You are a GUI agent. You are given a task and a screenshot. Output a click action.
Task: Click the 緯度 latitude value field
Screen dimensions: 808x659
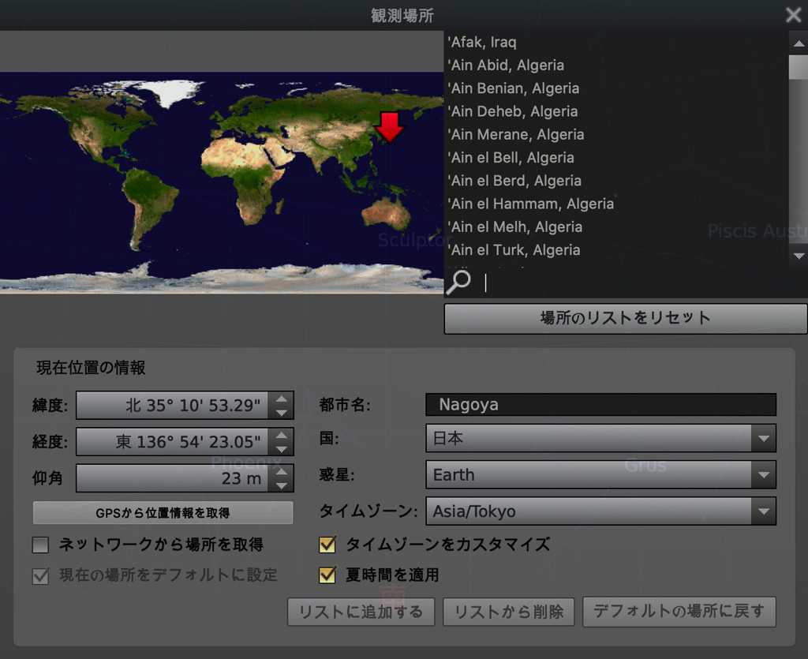click(x=172, y=406)
